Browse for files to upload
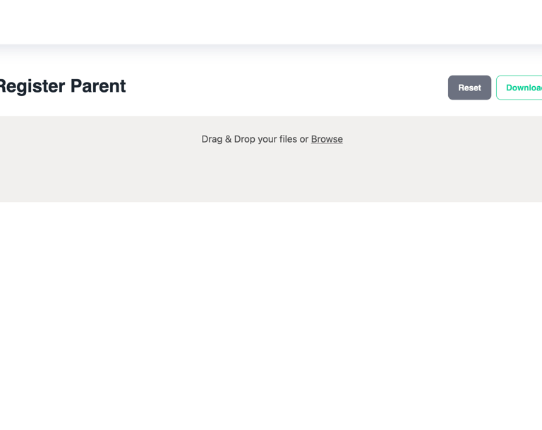The image size is (542, 430). [327, 139]
